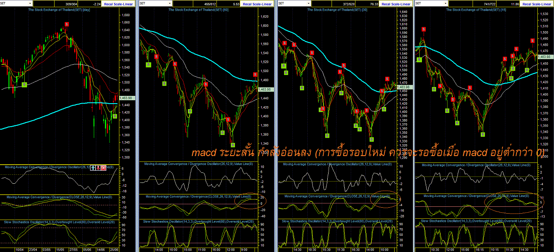Move the daily MACD Oscillator pane down
554x252 pixels.
(x=98, y=168)
